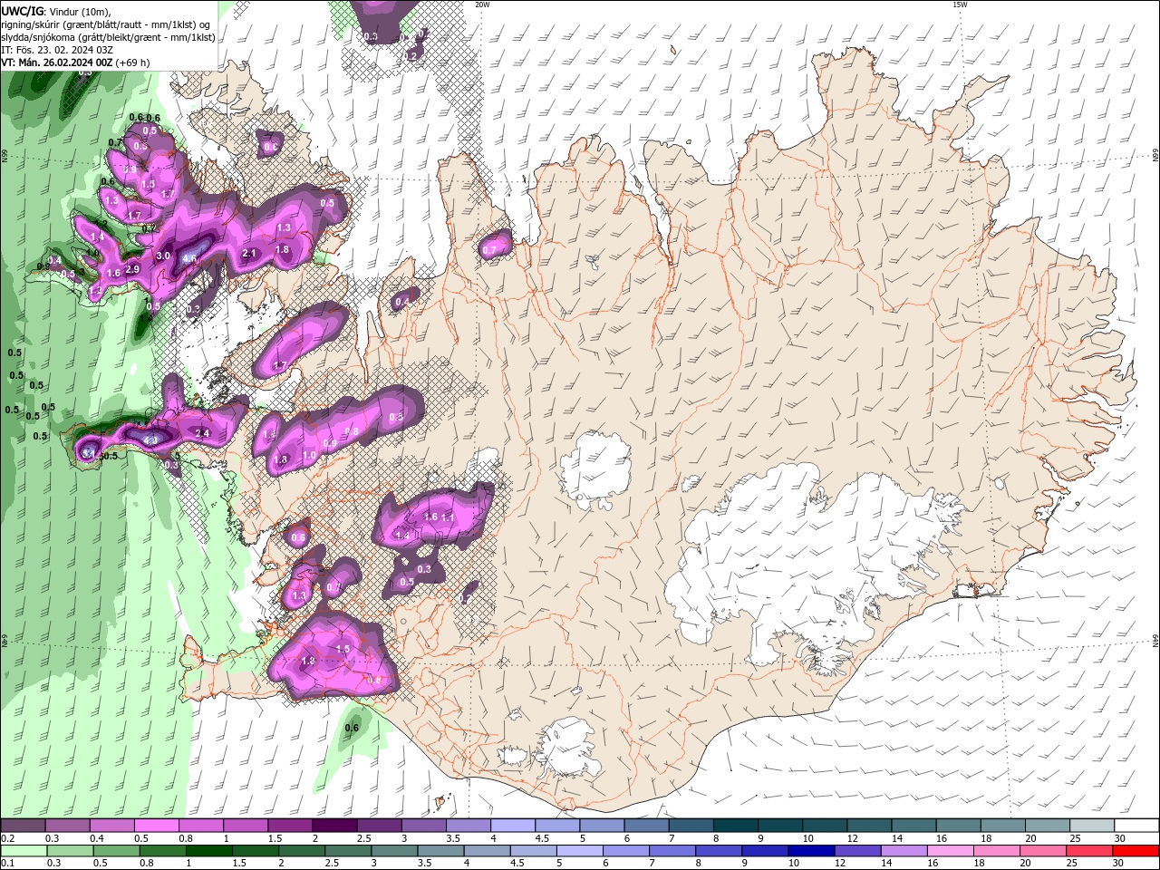1160x870 pixels.
Task: Click the 'rigning/skúrir' legend description line
Action: click(106, 24)
